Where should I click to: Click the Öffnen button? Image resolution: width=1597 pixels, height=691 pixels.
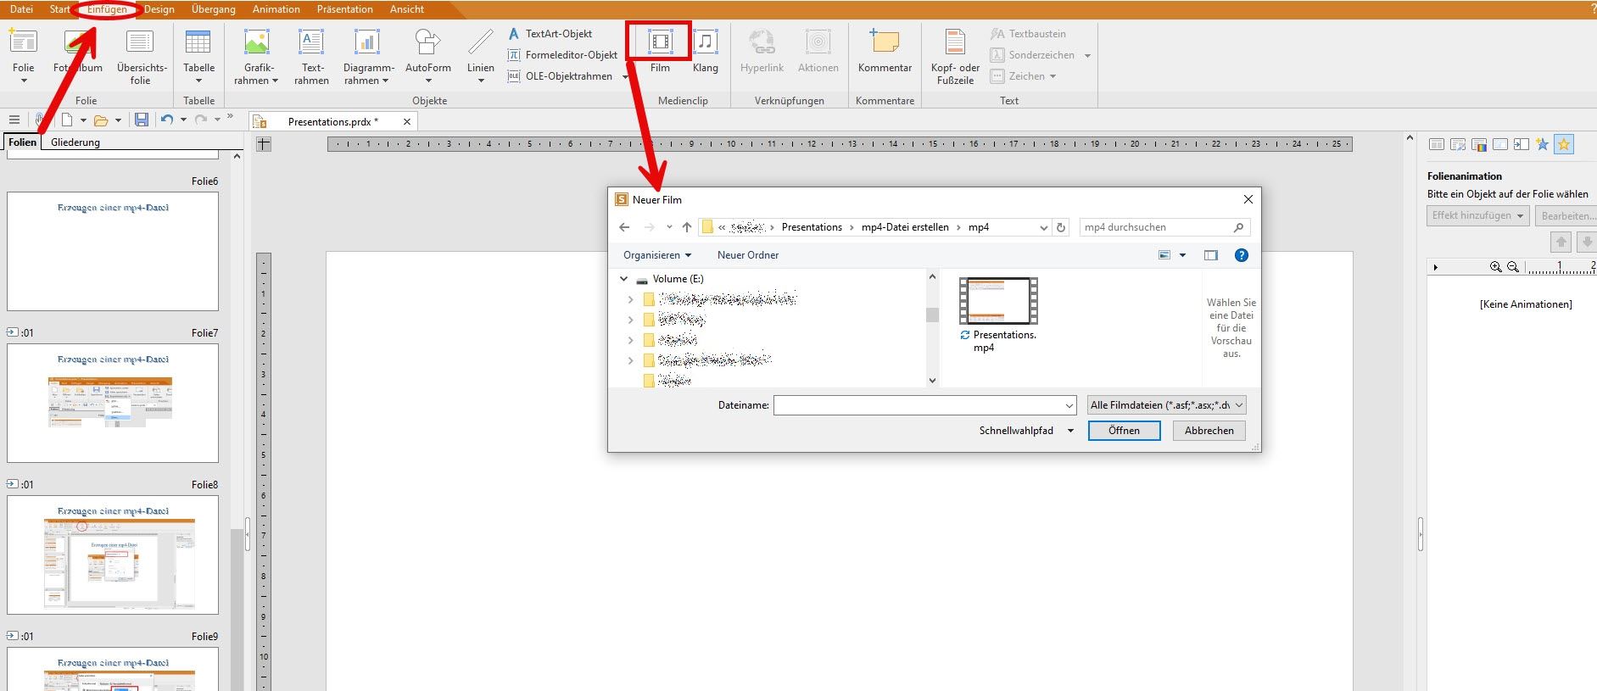pyautogui.click(x=1124, y=431)
